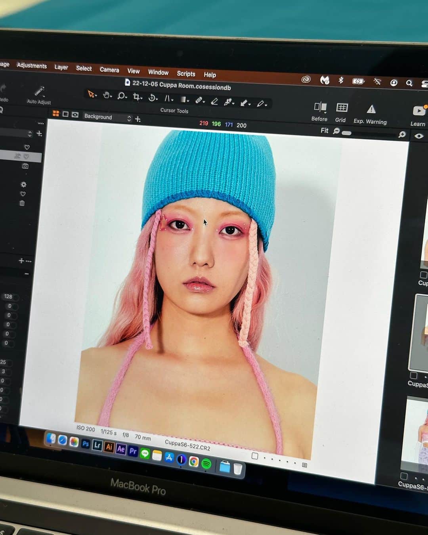Toggle the eye proofing visibility icon

tap(418, 136)
